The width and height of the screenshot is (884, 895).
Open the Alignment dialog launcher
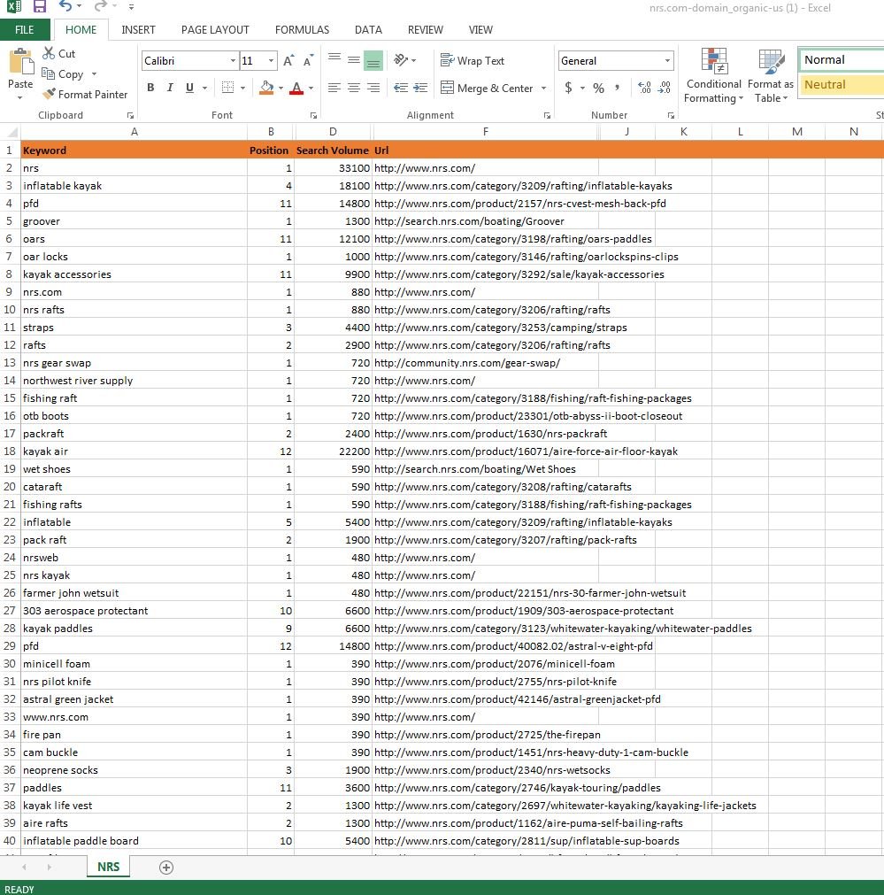pos(547,115)
